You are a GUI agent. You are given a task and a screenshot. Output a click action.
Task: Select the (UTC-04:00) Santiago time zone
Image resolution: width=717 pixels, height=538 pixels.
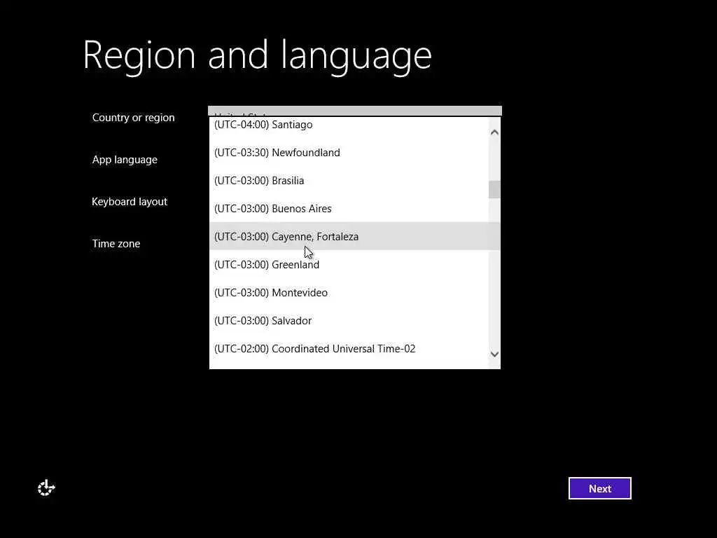[349, 125]
